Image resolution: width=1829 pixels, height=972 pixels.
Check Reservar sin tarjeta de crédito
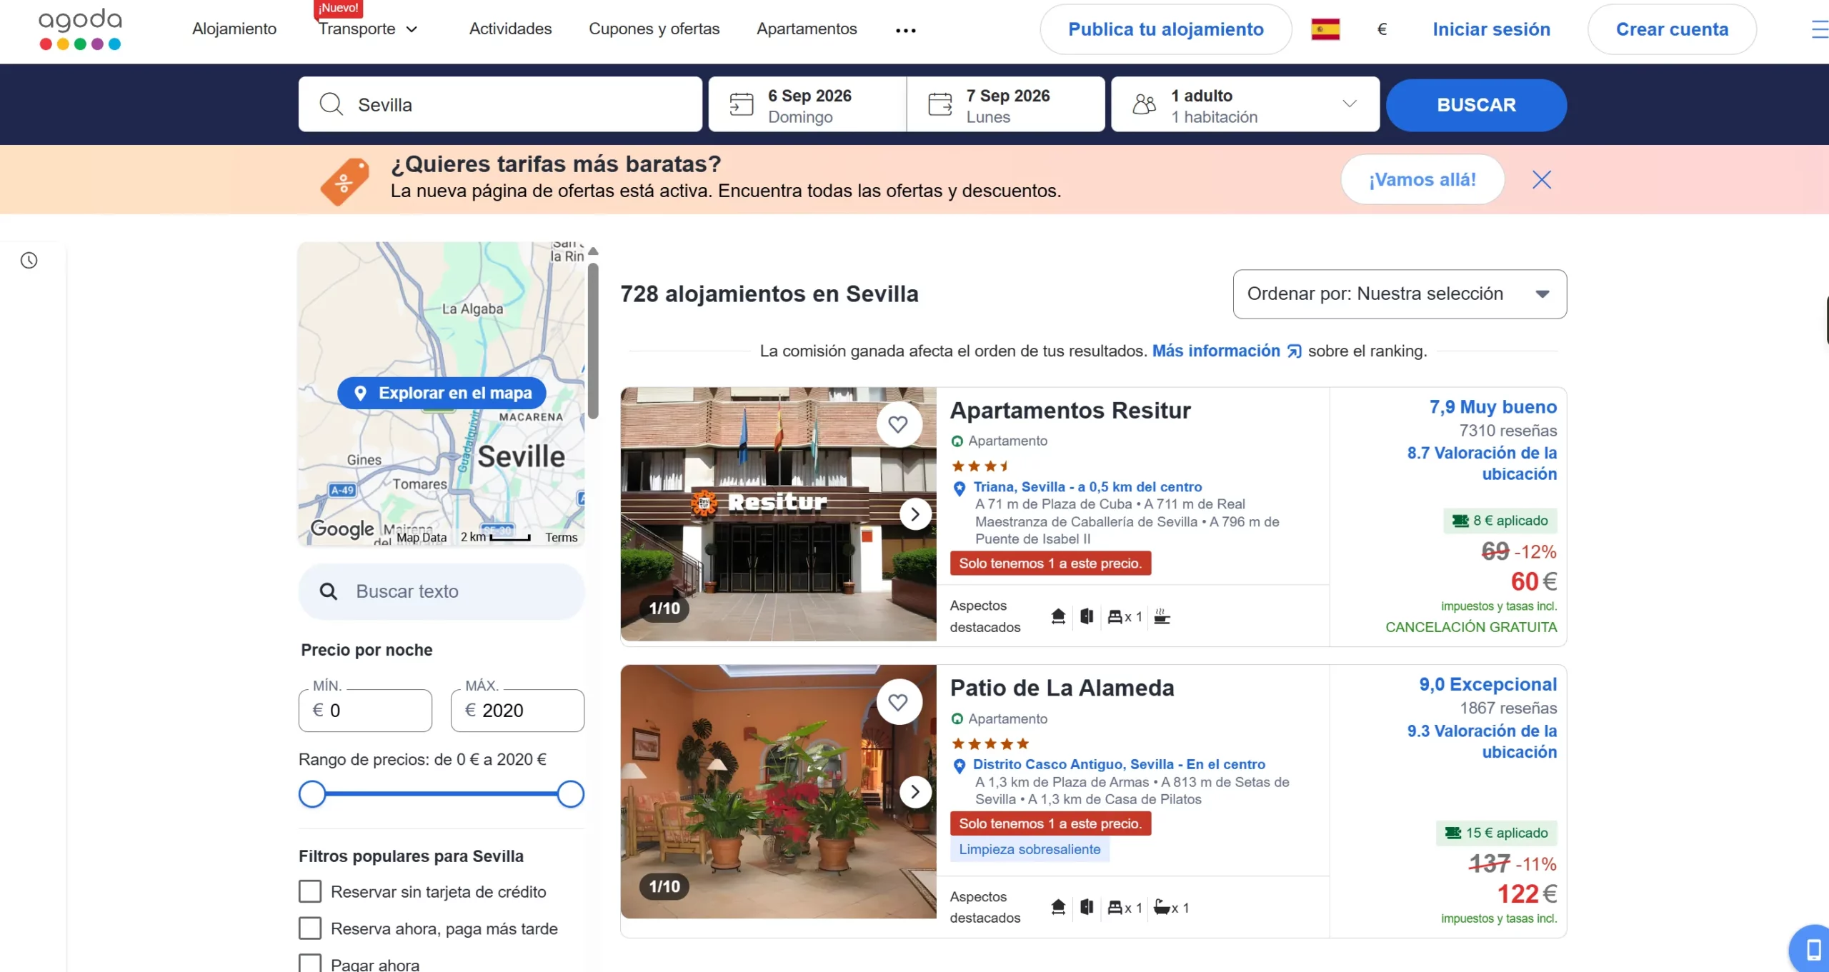pyautogui.click(x=310, y=891)
